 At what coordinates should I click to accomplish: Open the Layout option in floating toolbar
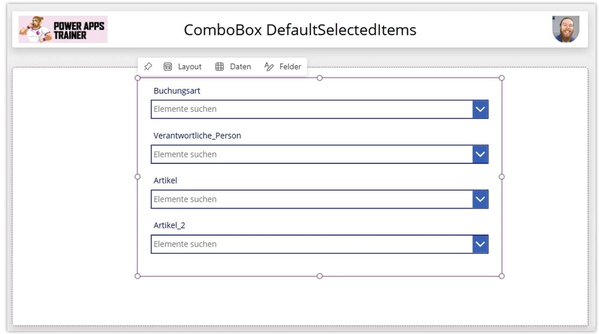pos(183,66)
